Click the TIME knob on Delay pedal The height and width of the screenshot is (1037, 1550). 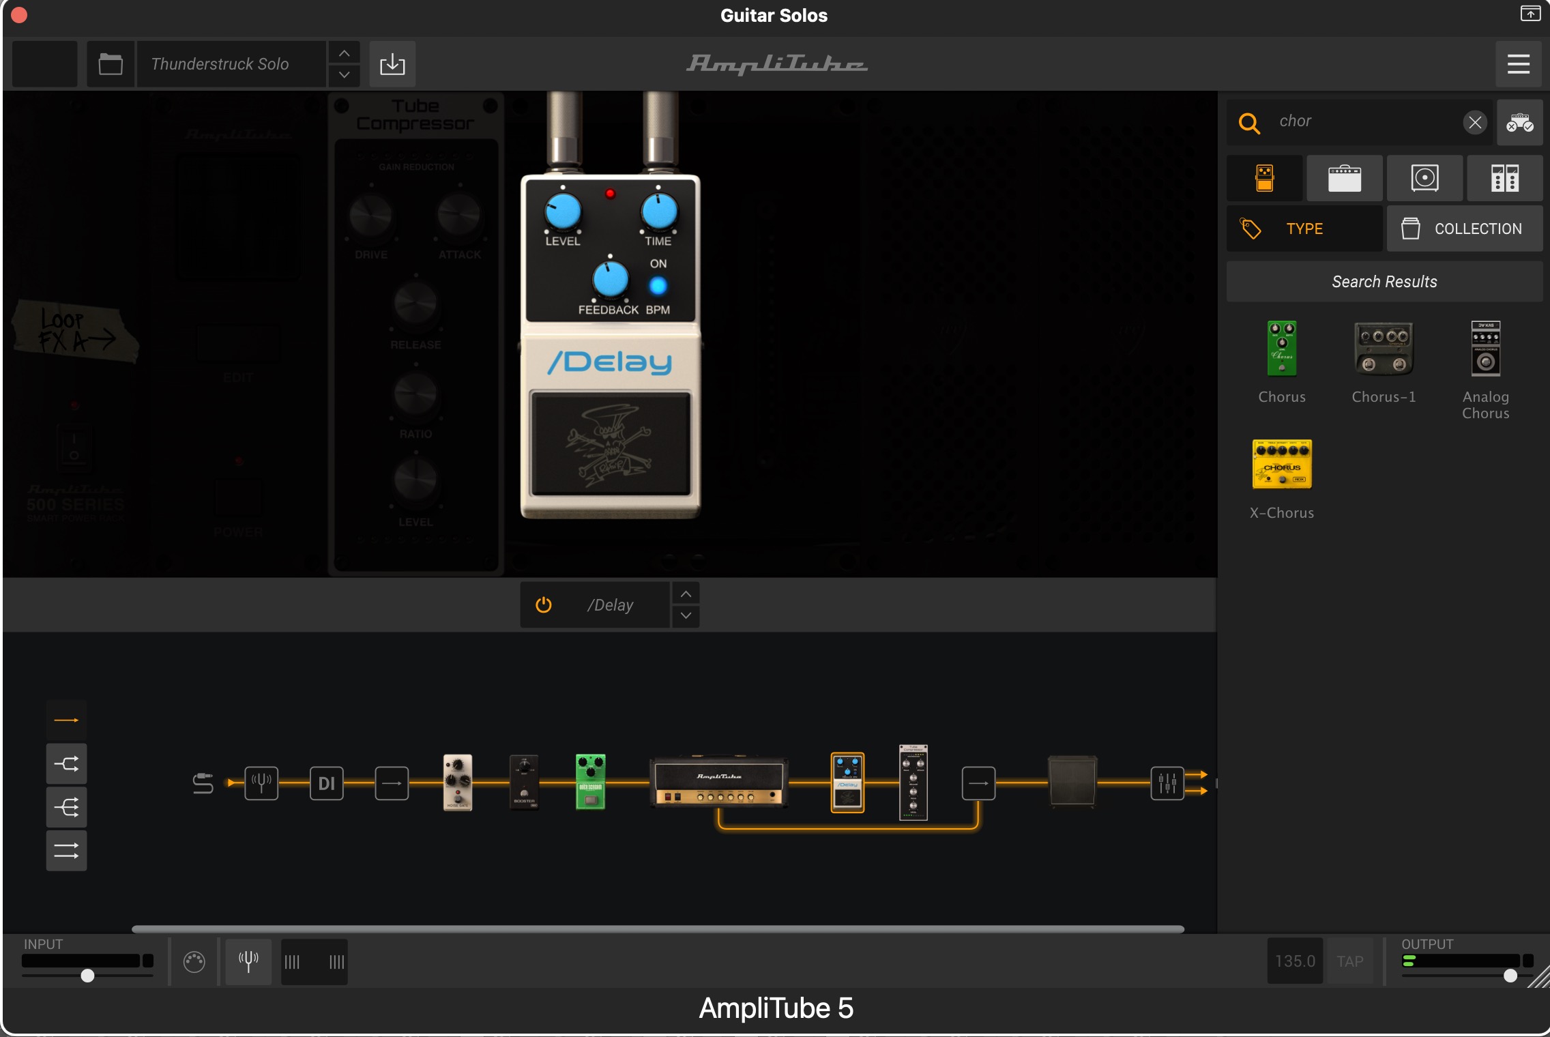[659, 211]
